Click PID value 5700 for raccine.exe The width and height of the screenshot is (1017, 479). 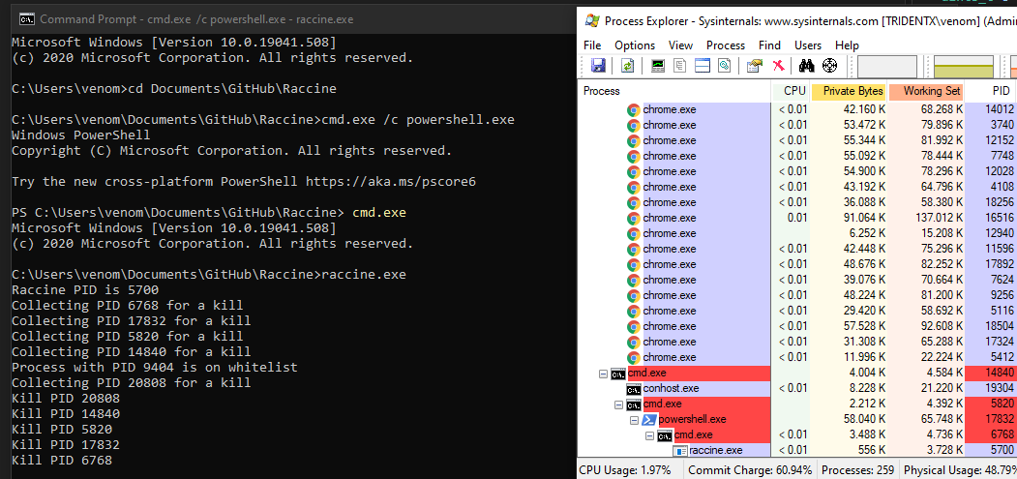[1002, 450]
